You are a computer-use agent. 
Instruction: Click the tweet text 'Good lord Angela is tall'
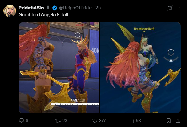[43, 15]
